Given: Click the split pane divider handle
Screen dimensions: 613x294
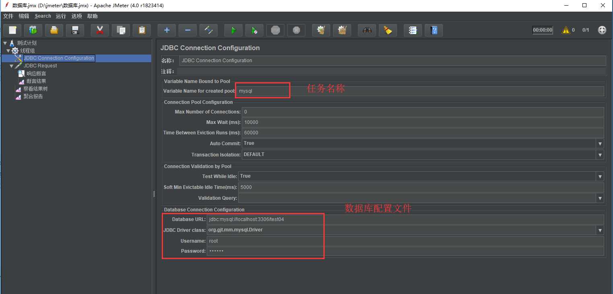Looking at the screenshot, I should 154,194.
